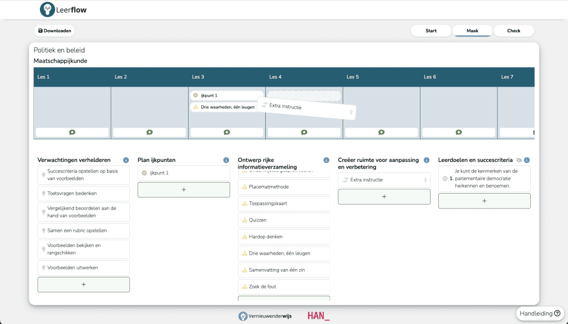The width and height of the screenshot is (568, 324).
Task: Click info icon for Ontwerp rijke informatieverzameling
Action: tap(326, 160)
